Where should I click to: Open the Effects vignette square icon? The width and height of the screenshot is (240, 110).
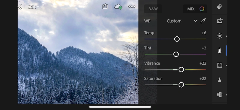[x=220, y=65]
